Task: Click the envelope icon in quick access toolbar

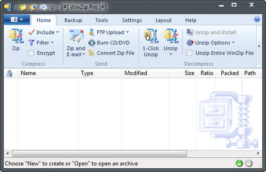Action: click(x=44, y=7)
